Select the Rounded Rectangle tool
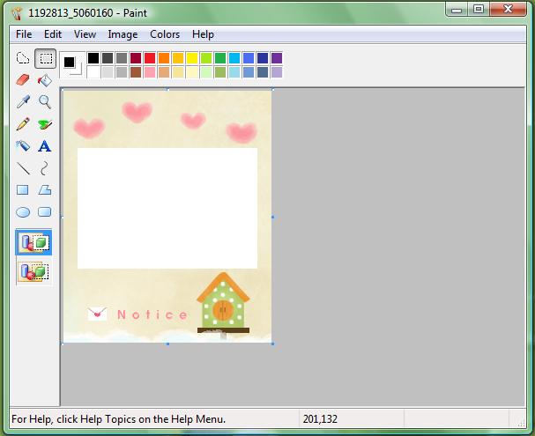This screenshot has width=535, height=436. click(45, 212)
